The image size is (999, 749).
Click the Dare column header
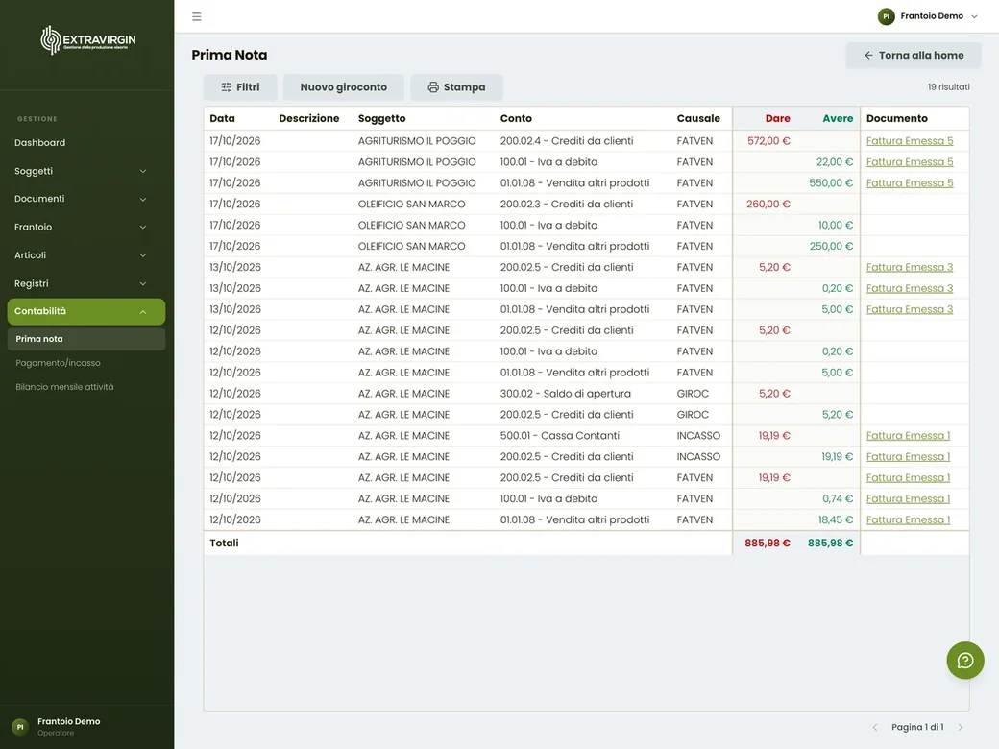point(777,118)
